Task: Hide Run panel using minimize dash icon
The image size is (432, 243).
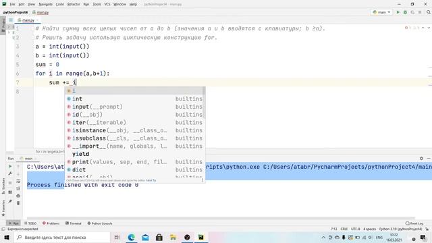Action: [x=429, y=159]
